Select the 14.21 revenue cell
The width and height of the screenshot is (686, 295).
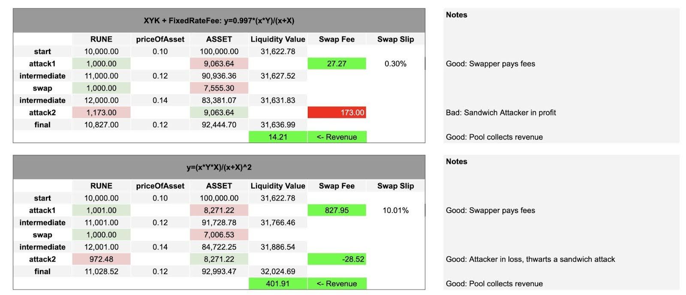pos(278,137)
